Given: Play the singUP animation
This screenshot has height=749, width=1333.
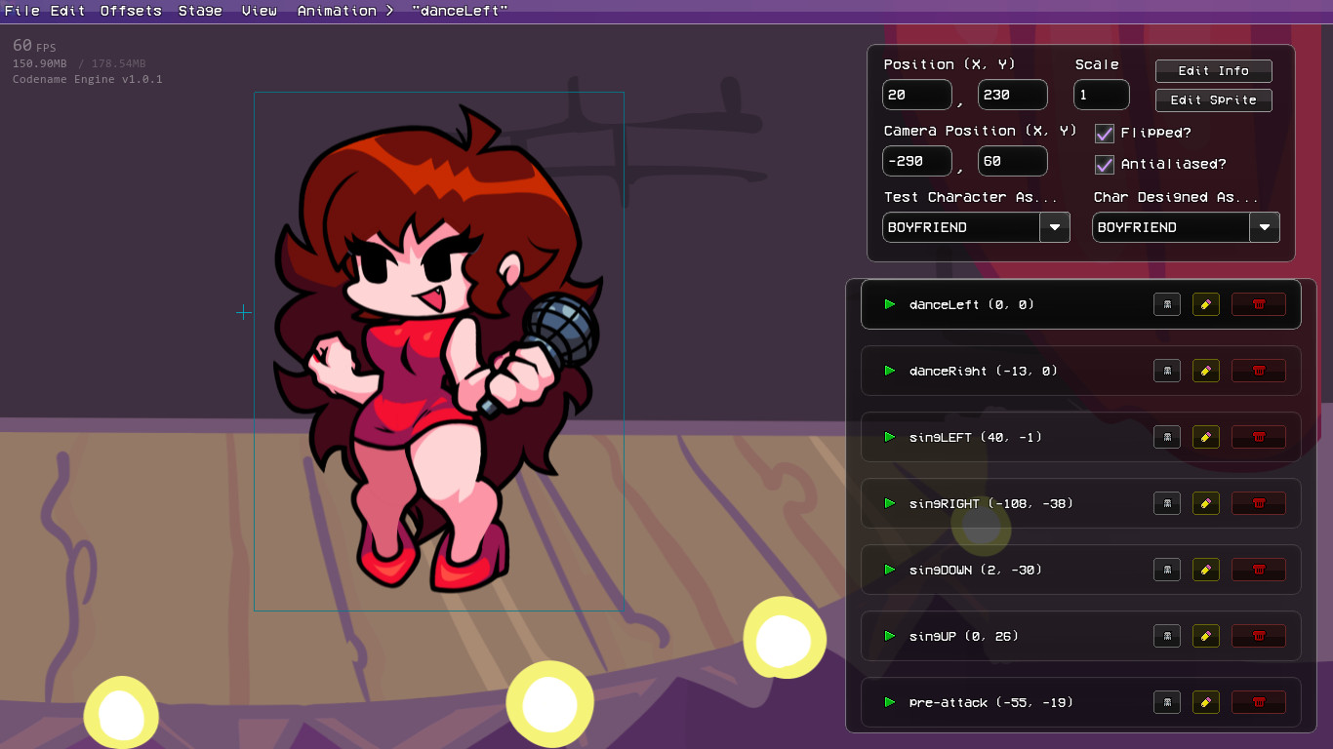Looking at the screenshot, I should [x=890, y=636].
